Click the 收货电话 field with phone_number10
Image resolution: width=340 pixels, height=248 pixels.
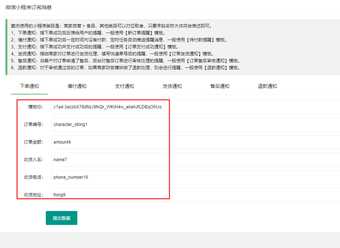194,177
